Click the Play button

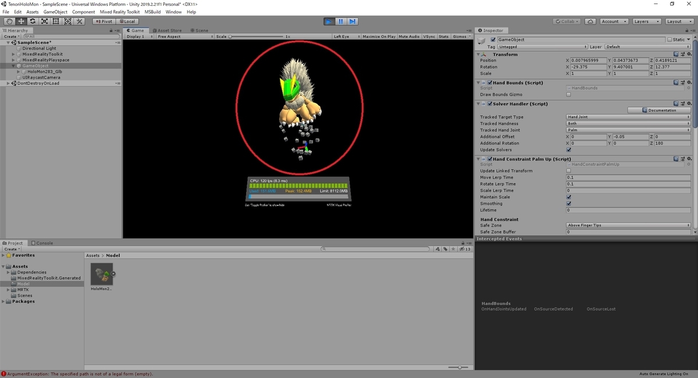tap(329, 22)
